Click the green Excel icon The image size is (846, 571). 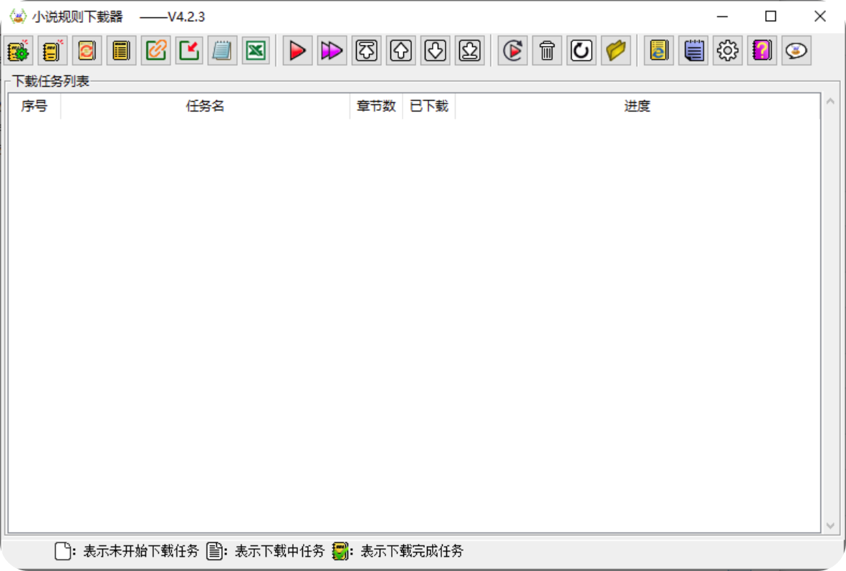(x=256, y=51)
